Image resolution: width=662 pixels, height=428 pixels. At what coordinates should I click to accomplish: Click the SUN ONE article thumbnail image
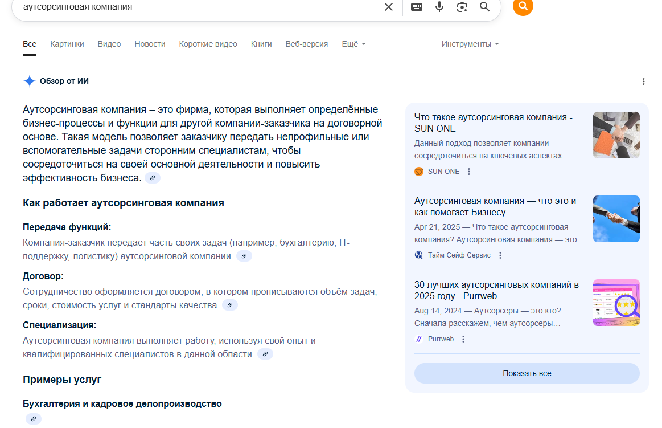(x=616, y=135)
